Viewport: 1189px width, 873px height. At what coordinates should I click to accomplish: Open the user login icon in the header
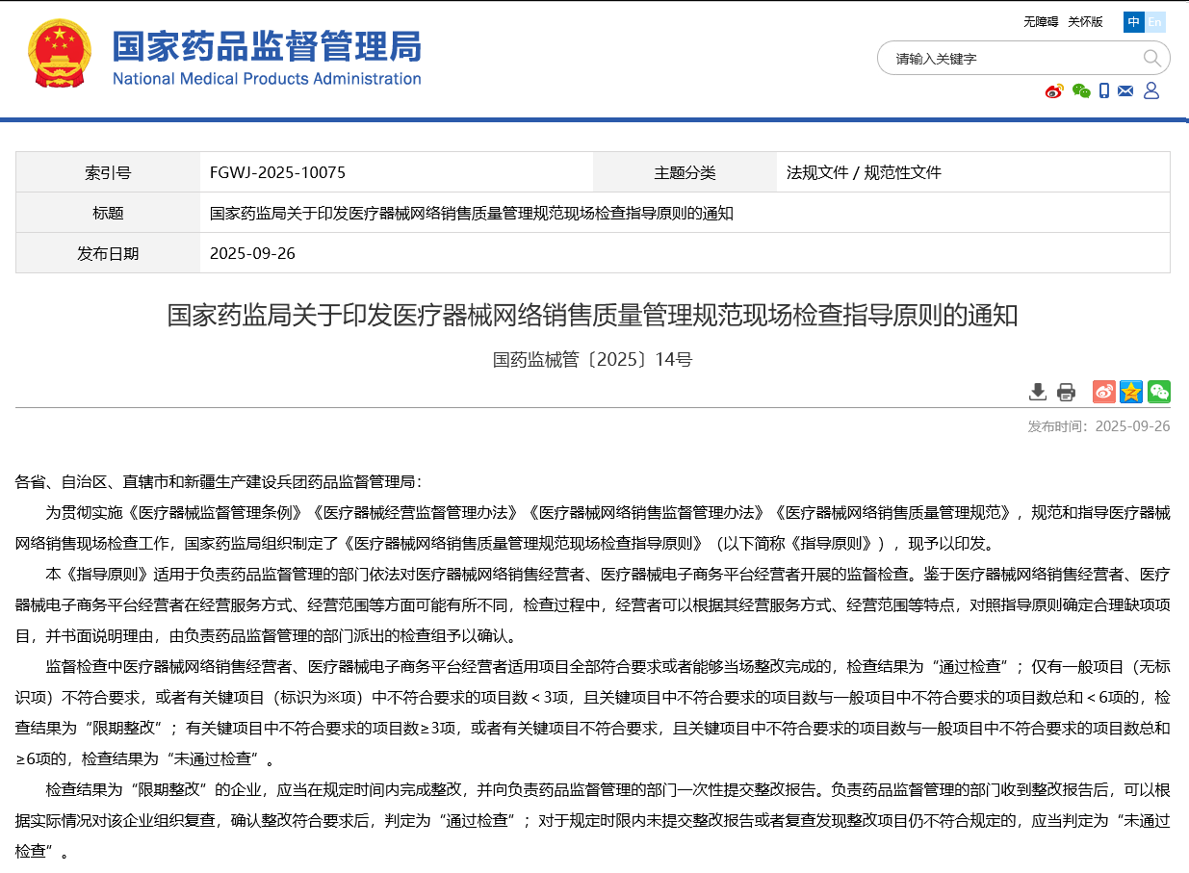(1151, 90)
